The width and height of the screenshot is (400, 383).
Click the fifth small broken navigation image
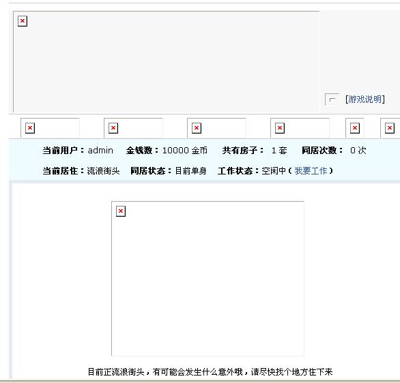(355, 128)
